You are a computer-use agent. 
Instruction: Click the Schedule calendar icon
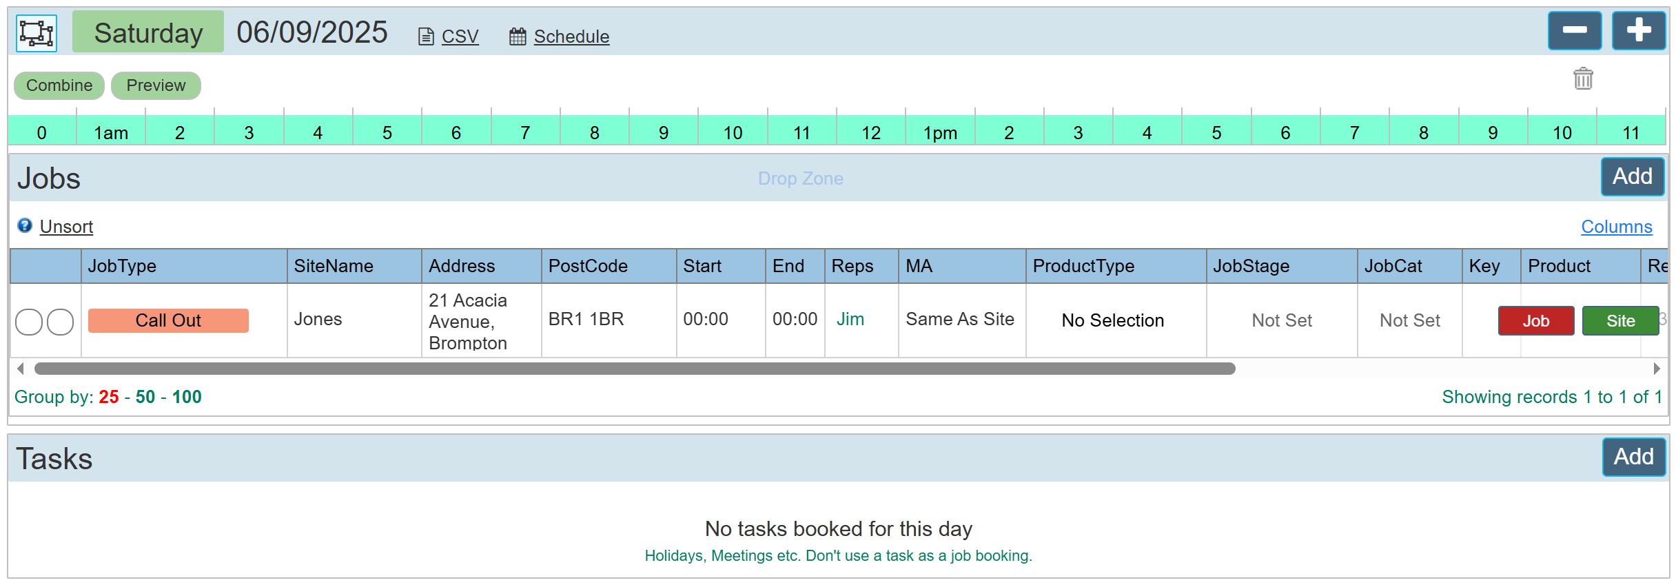(x=518, y=37)
